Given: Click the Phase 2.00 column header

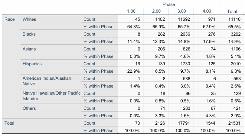Looking at the screenshot, I should (x=156, y=11).
